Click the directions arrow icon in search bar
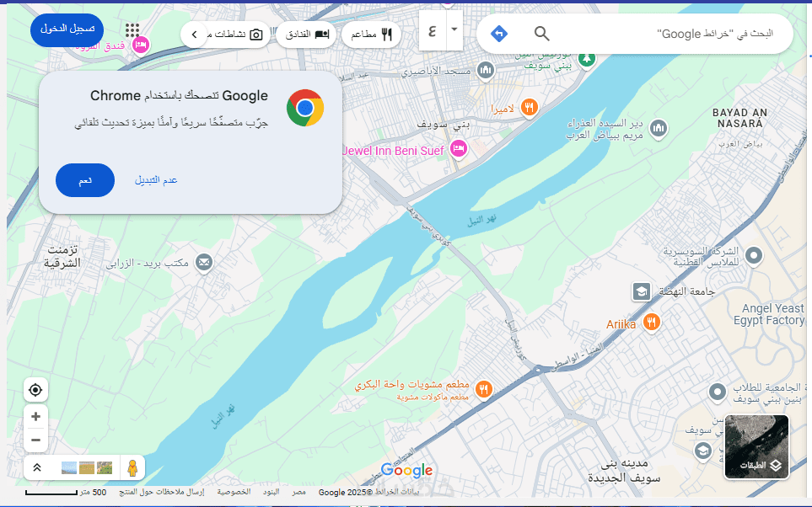This screenshot has height=507, width=812. (x=498, y=34)
